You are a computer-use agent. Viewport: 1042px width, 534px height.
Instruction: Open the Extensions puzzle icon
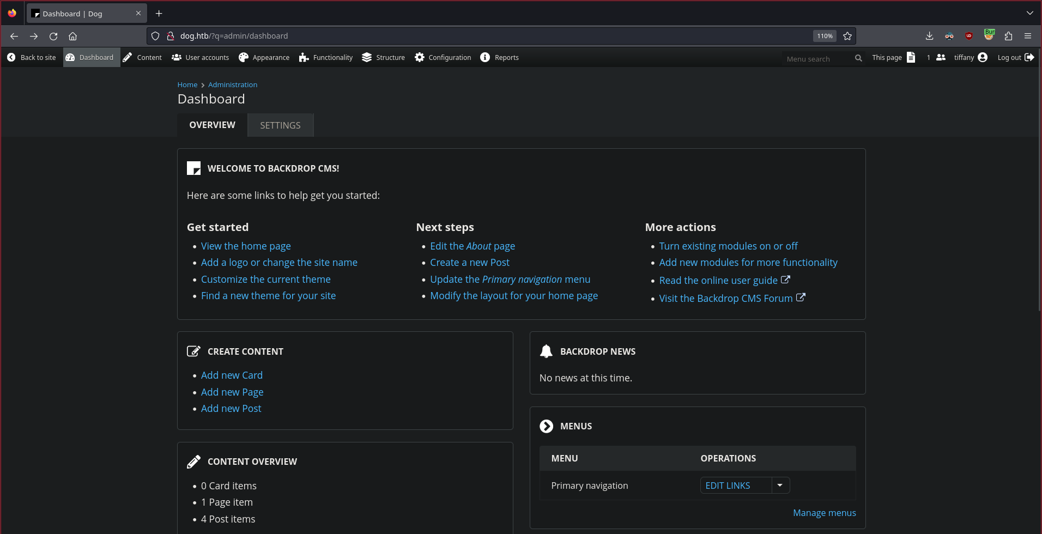1008,36
